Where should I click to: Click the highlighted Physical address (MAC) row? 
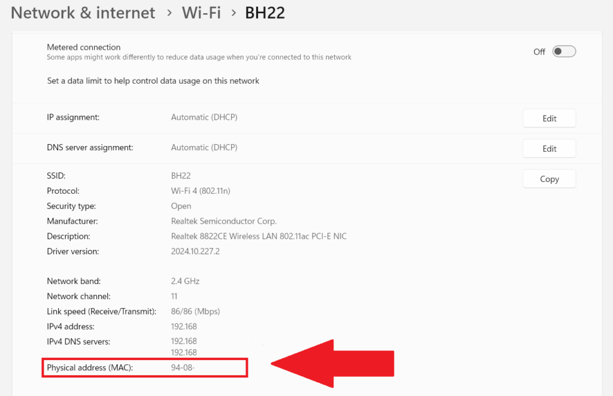[x=144, y=367]
